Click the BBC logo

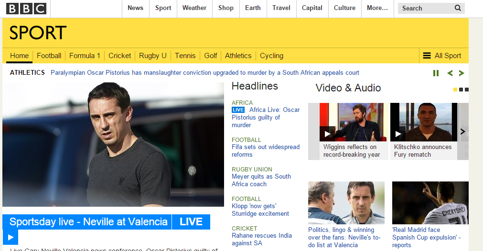[26, 8]
